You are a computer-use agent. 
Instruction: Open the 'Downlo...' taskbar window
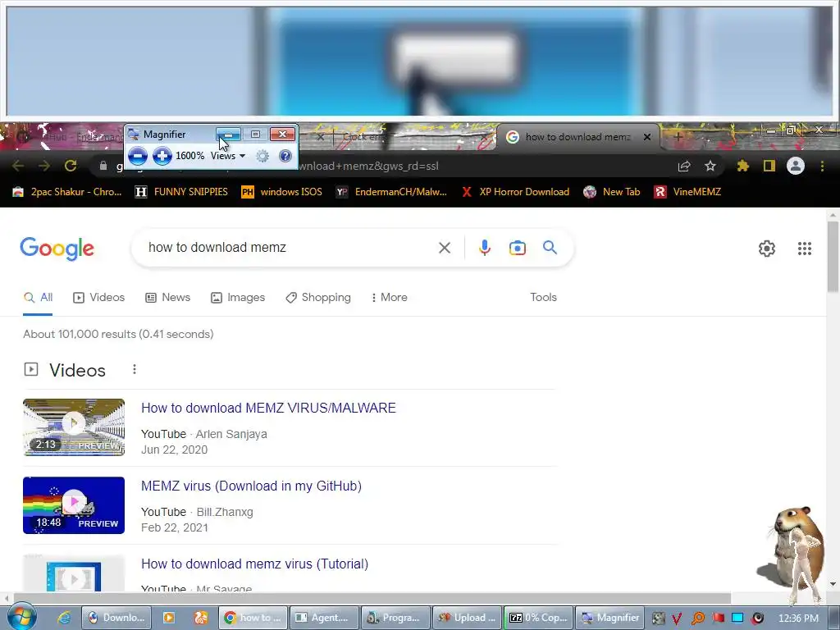tap(116, 618)
